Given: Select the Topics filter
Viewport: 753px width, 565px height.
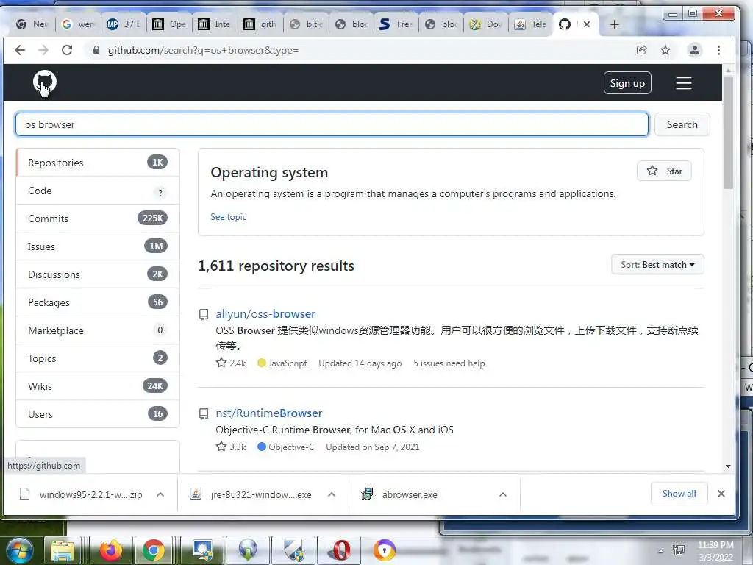Looking at the screenshot, I should [98, 358].
